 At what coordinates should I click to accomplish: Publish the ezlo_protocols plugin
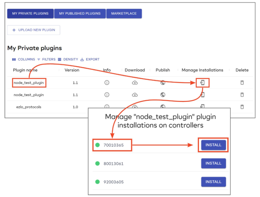pos(163,107)
